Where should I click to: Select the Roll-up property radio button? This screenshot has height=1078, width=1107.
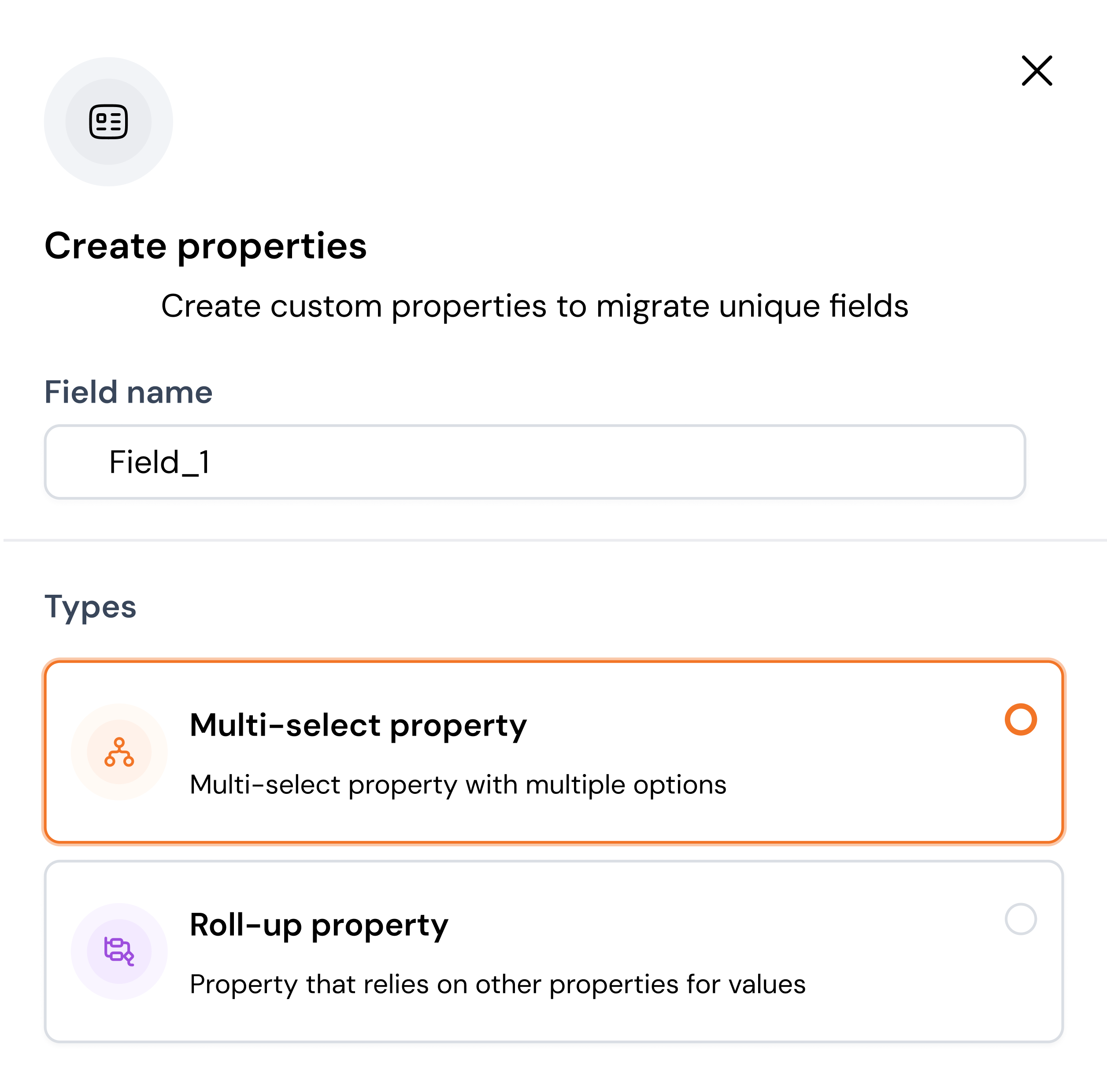1020,919
